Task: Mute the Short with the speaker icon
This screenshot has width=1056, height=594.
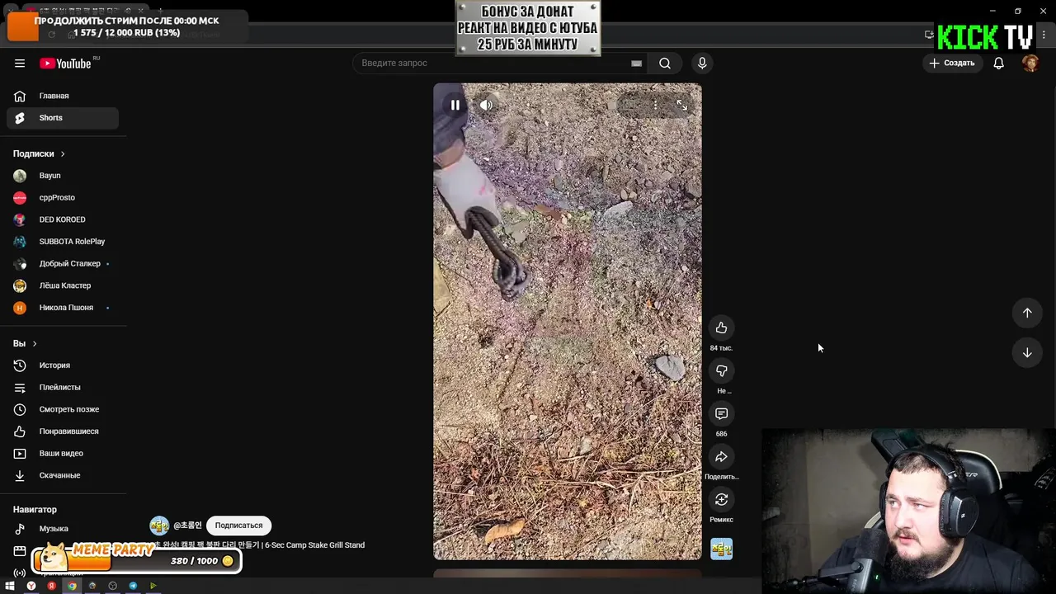Action: pyautogui.click(x=486, y=105)
